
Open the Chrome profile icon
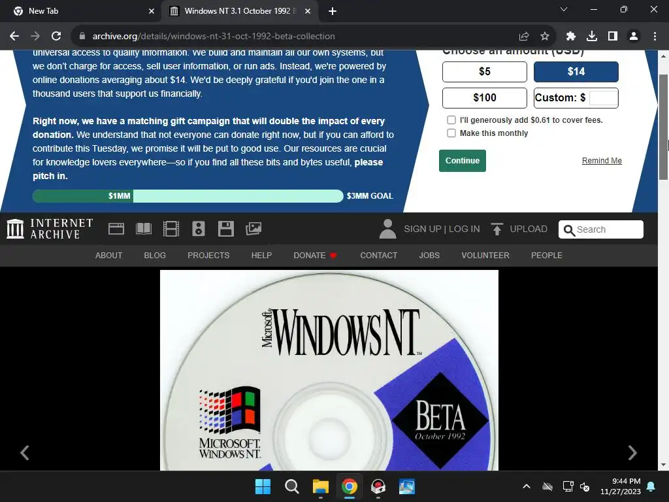634,37
